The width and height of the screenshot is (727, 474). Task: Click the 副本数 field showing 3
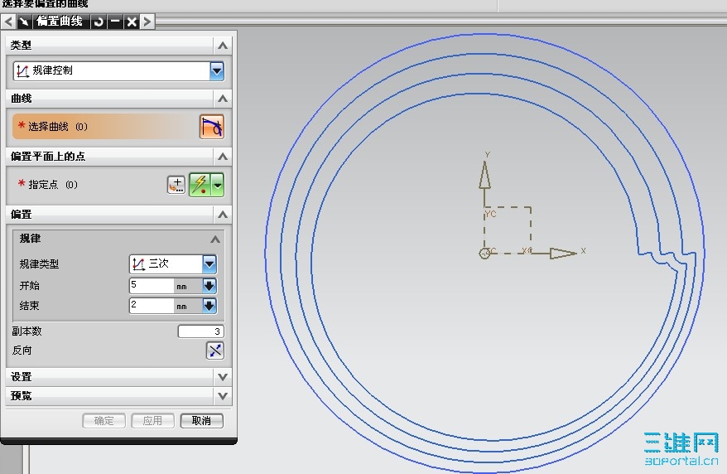pos(201,331)
